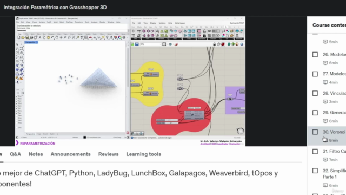Click the red preview-off icon in Grasshopper

(x=223, y=44)
